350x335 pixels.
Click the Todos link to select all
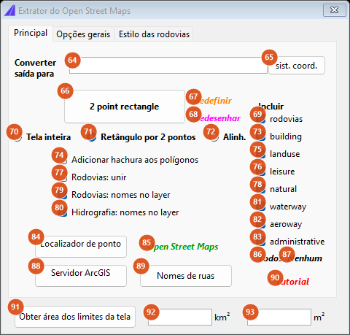[270, 258]
